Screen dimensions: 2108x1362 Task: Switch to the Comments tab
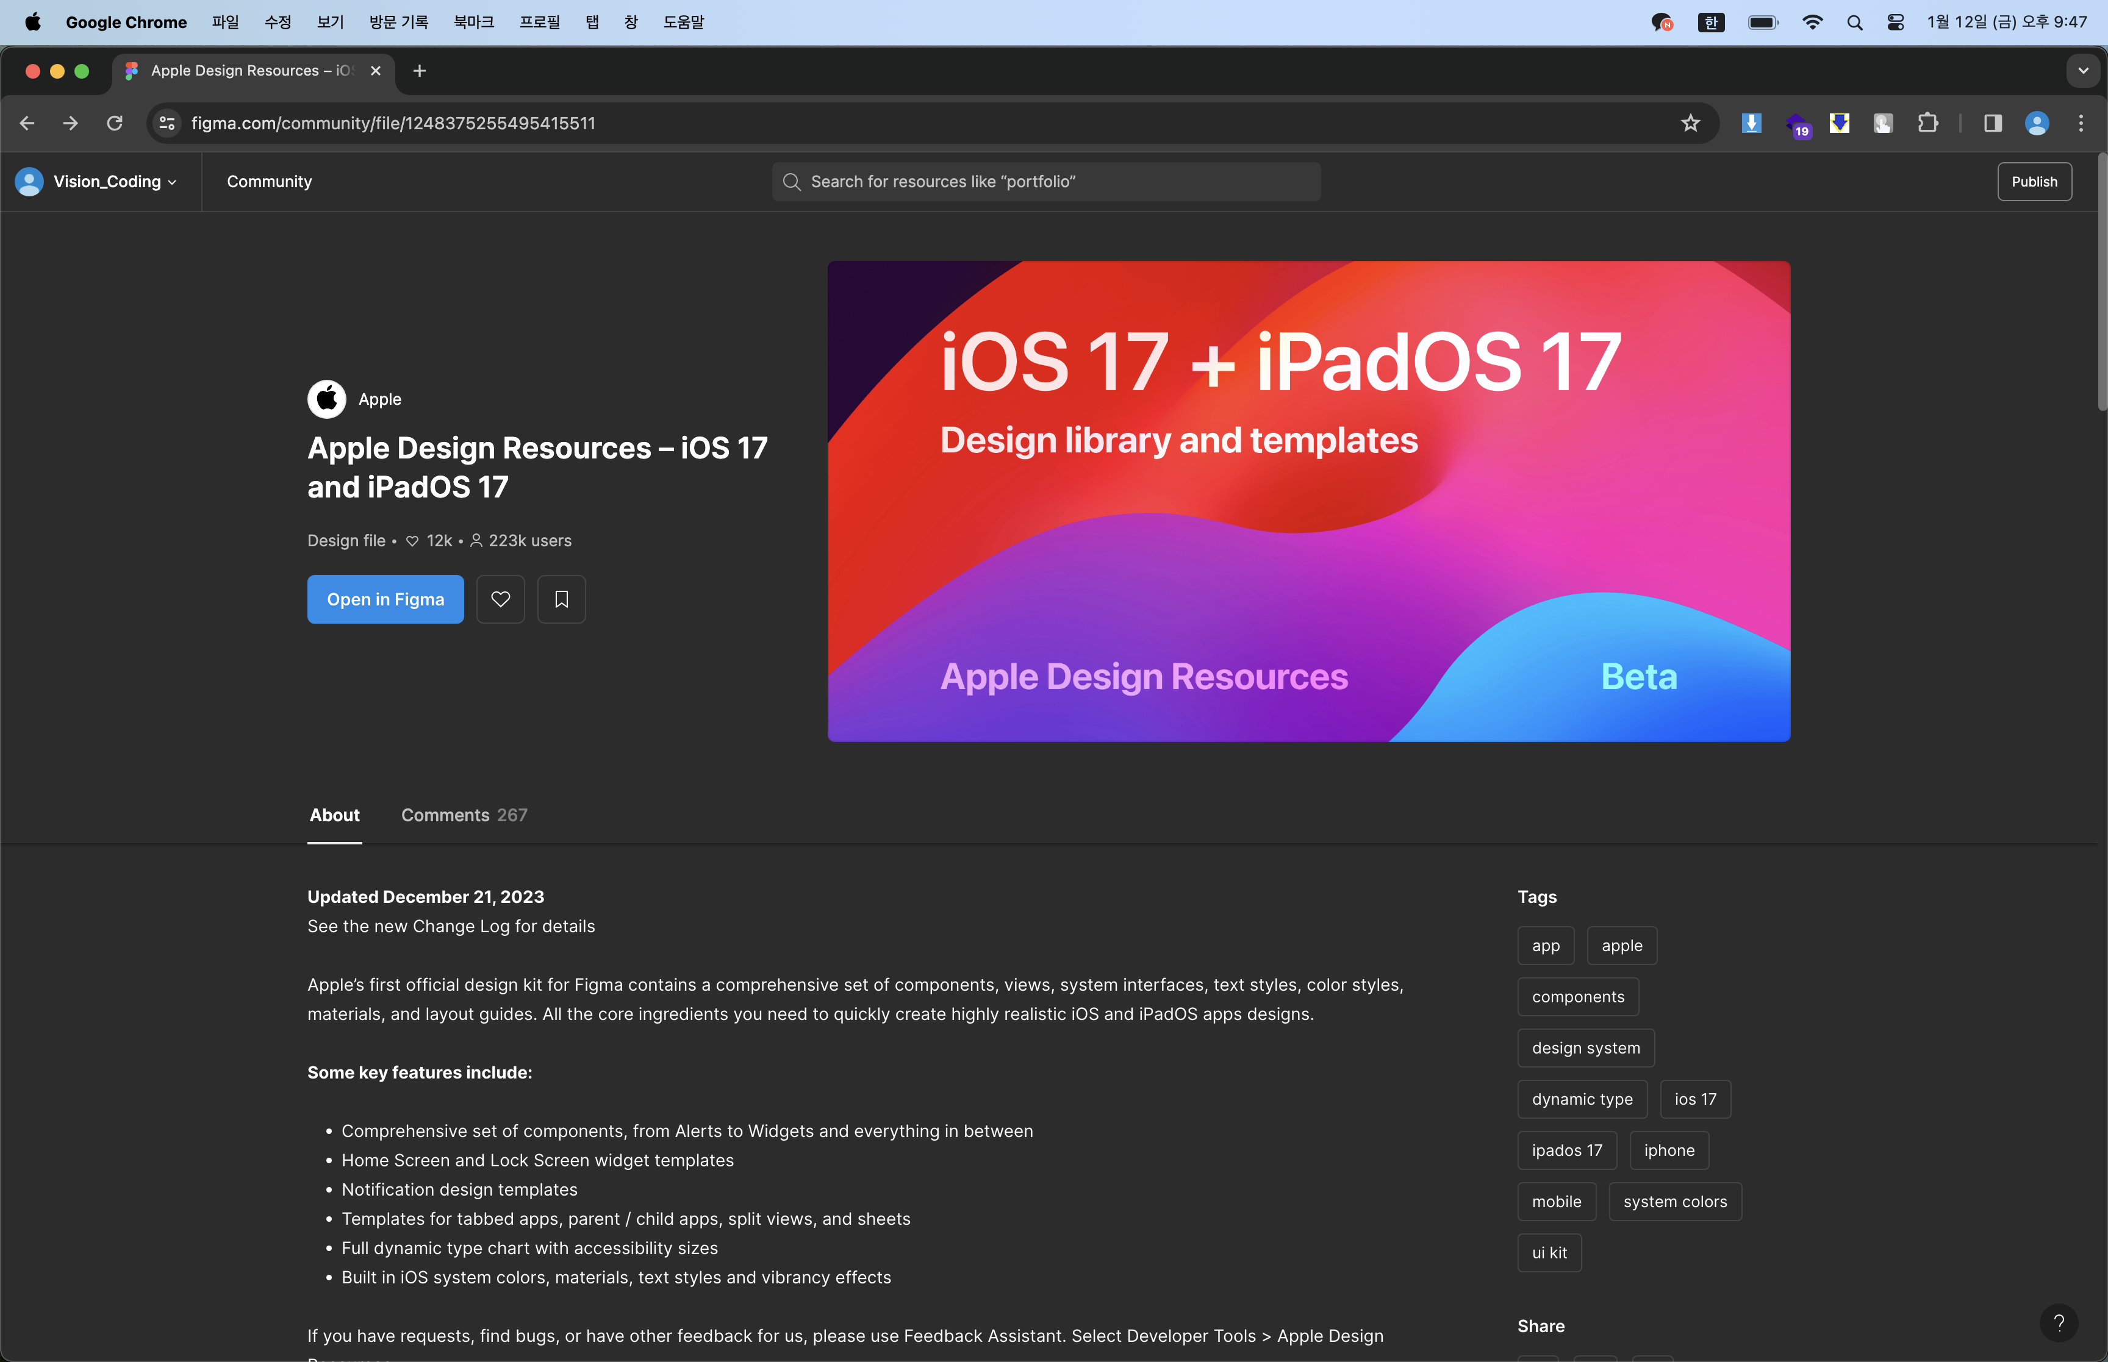pyautogui.click(x=464, y=815)
